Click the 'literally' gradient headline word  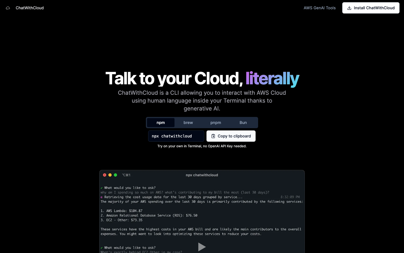point(272,78)
